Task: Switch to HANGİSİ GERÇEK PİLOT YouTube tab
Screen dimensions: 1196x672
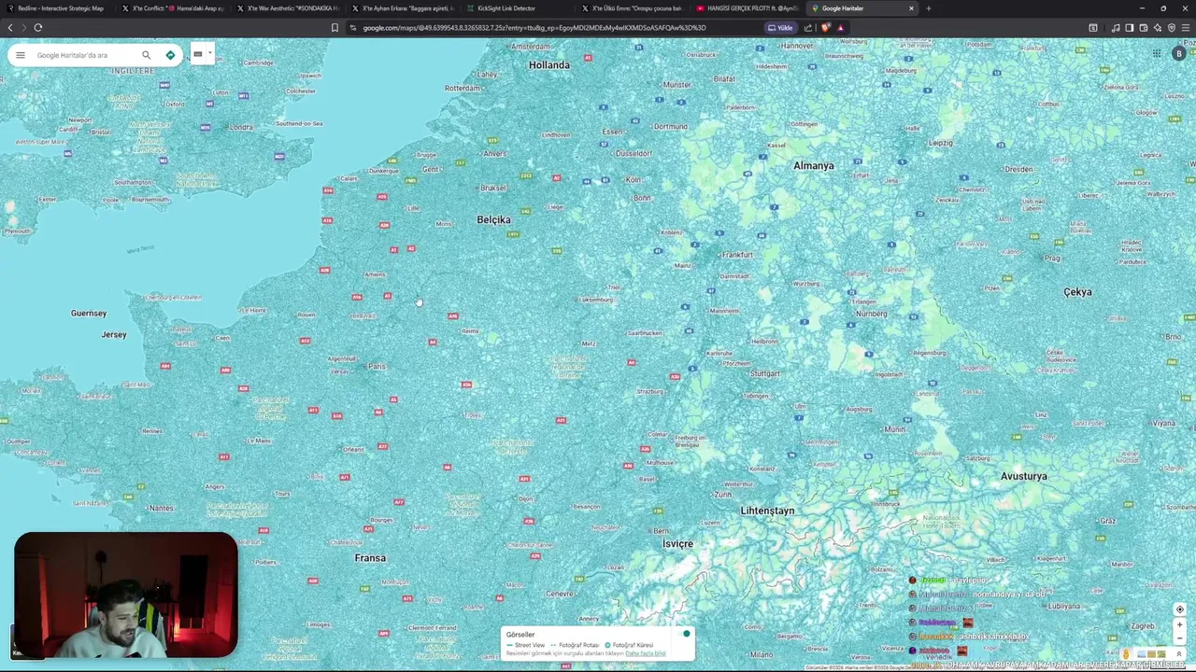Action: 747,8
